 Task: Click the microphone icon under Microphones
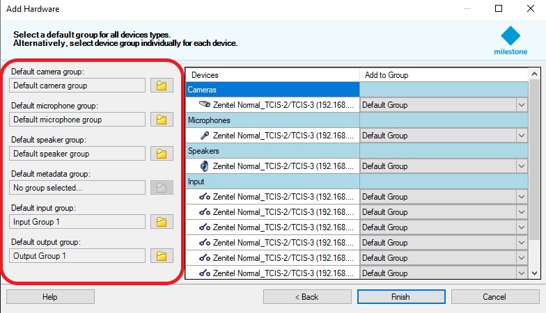pos(205,135)
